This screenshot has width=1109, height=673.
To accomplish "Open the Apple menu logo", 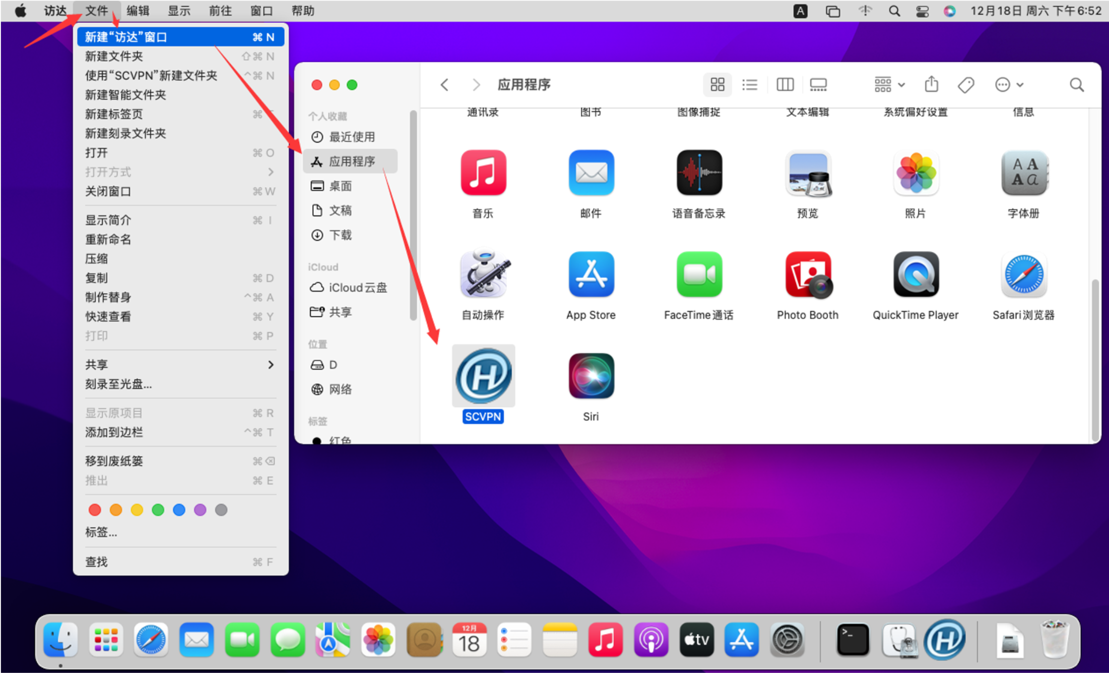I will 20,11.
